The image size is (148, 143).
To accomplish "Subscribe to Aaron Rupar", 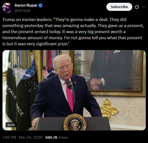I will click(x=119, y=7).
